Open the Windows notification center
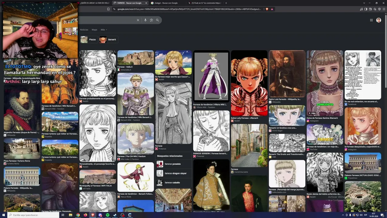387x218 pixels. coord(382,215)
